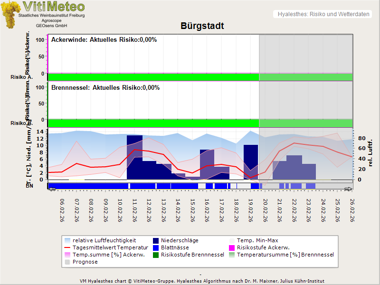This screenshot has width=380, height=285.
Task: Click the precipitation bar at 19.02.26
Action: coord(251,161)
